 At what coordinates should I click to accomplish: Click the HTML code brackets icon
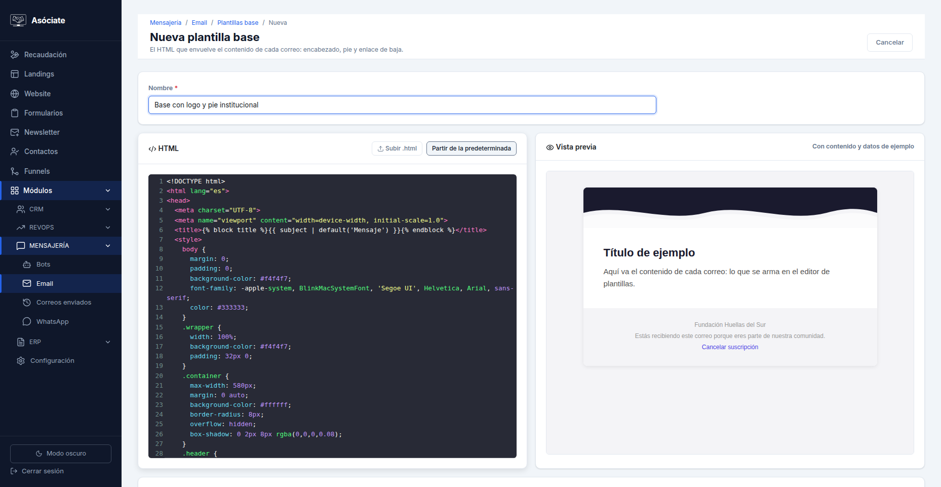tap(152, 149)
